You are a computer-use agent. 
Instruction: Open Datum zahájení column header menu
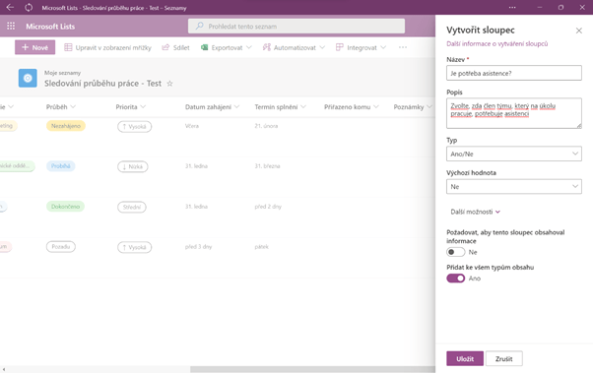point(212,107)
